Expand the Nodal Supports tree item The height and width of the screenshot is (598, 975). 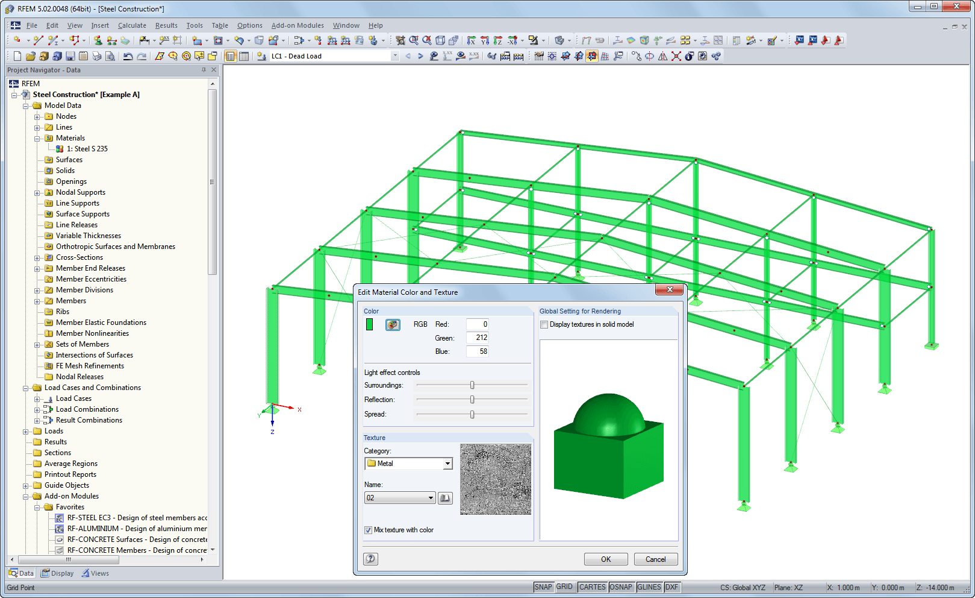click(x=37, y=193)
